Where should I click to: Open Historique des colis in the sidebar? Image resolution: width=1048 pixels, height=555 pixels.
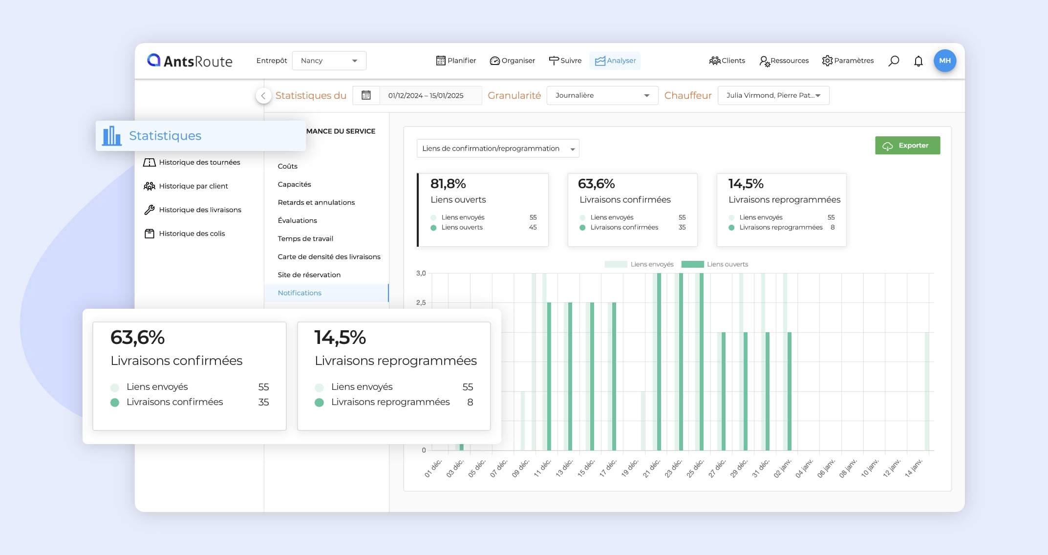pos(192,234)
